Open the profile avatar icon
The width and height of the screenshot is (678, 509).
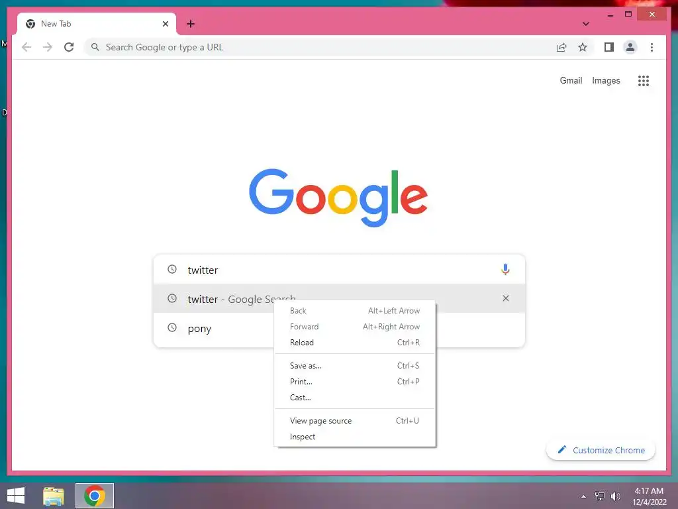(630, 47)
